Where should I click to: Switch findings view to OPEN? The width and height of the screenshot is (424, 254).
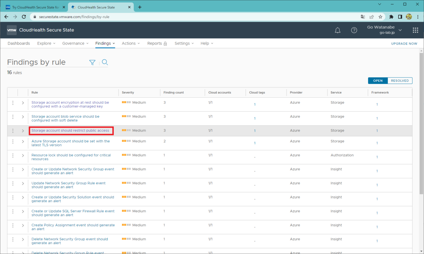378,81
